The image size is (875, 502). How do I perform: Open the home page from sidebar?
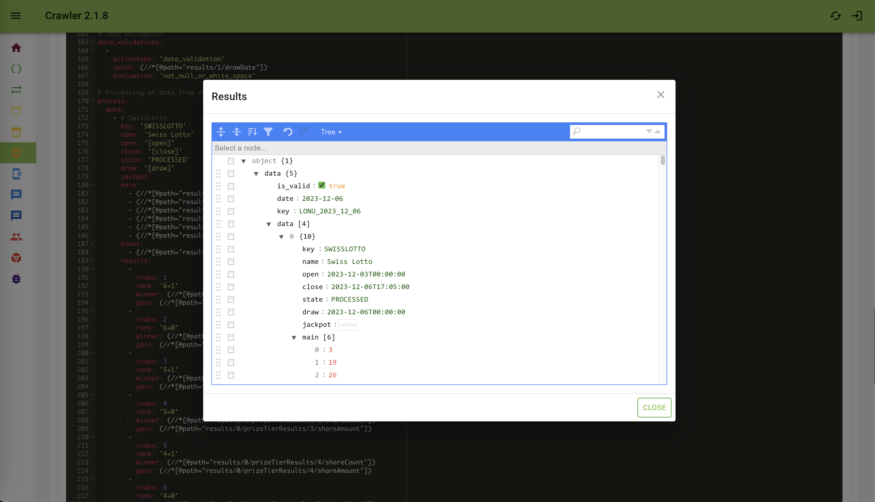click(16, 48)
